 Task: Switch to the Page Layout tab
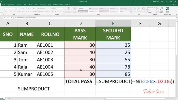click(x=11, y=5)
